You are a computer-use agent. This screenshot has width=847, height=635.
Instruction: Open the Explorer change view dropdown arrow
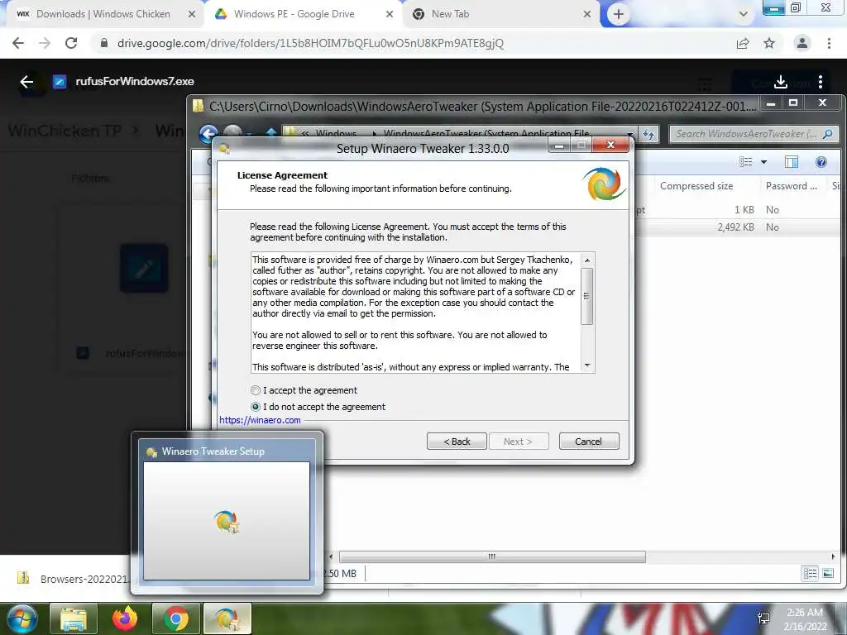click(x=763, y=162)
